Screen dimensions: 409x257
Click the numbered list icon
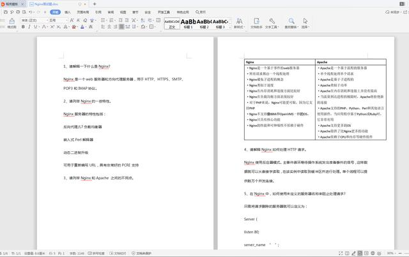click(112, 20)
